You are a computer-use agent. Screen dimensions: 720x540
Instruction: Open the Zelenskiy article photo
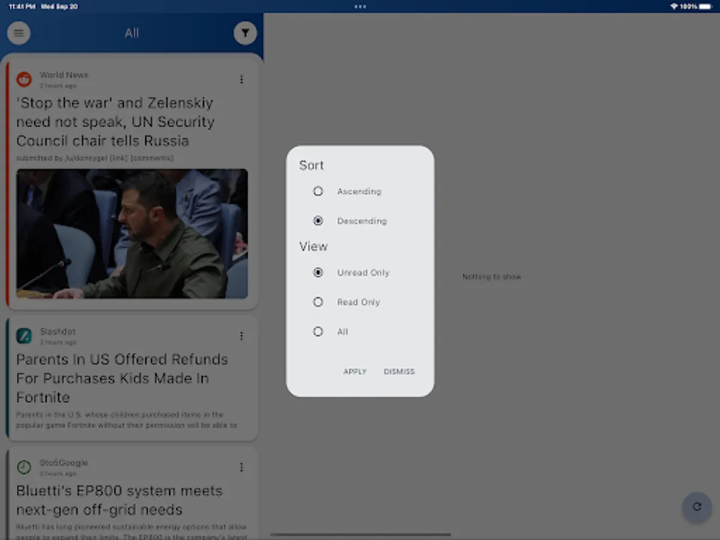(132, 233)
